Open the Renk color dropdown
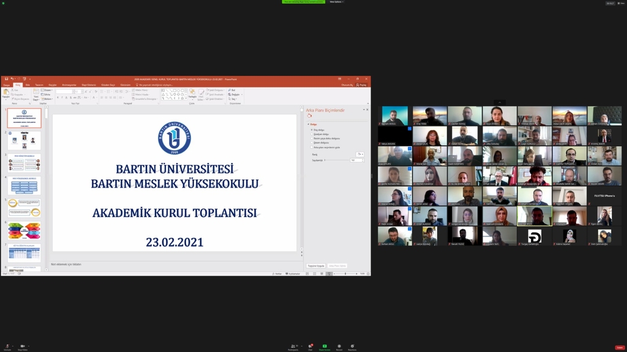This screenshot has width=627, height=352. click(x=360, y=154)
